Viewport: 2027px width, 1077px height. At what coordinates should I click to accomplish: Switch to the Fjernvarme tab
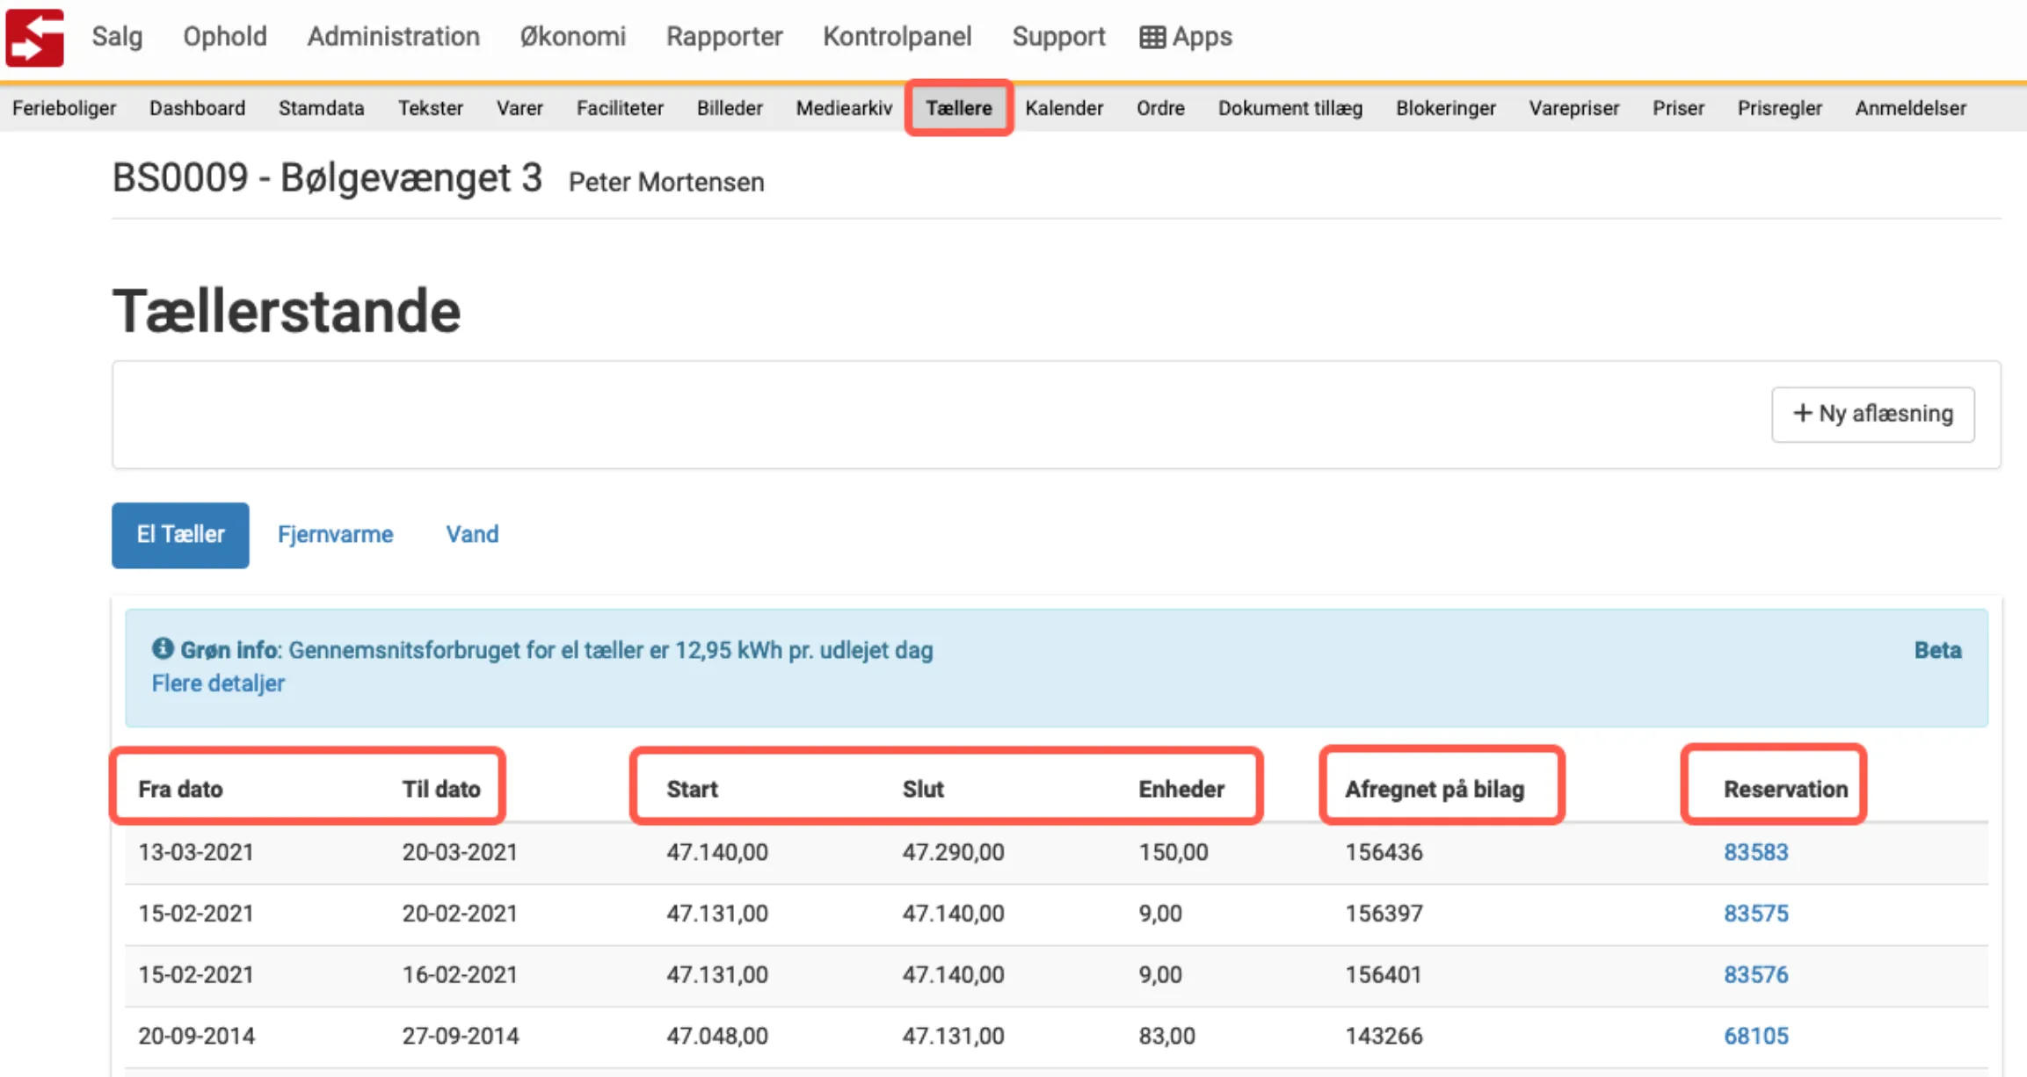[335, 534]
